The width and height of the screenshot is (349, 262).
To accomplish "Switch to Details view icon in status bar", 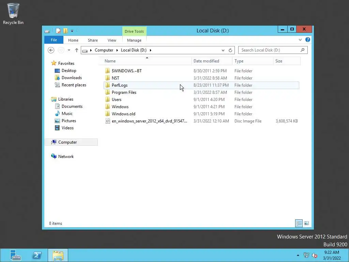I will 299,223.
